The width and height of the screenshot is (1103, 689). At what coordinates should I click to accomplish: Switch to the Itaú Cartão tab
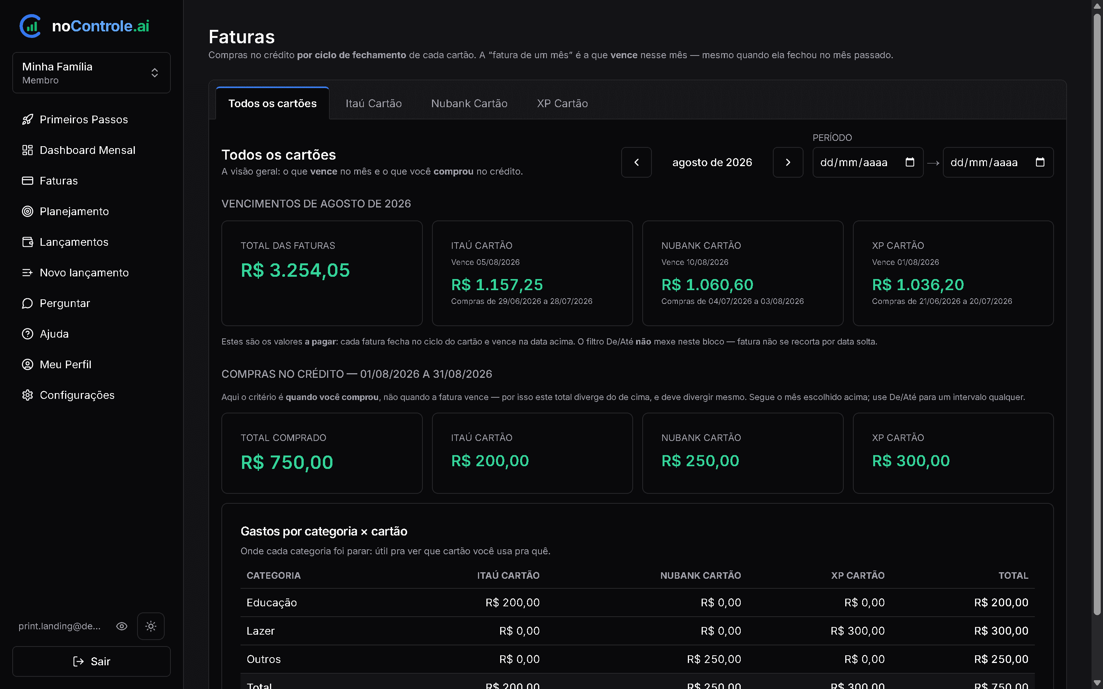pos(374,103)
